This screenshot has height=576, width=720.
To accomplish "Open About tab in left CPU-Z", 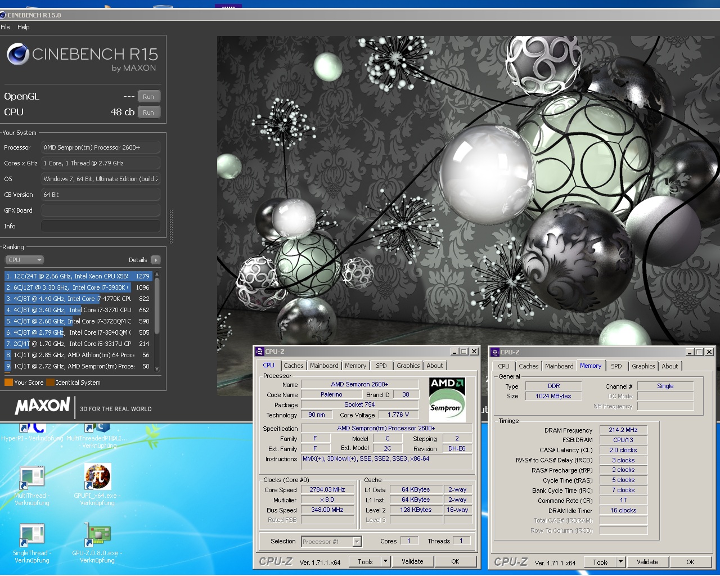I will point(435,366).
